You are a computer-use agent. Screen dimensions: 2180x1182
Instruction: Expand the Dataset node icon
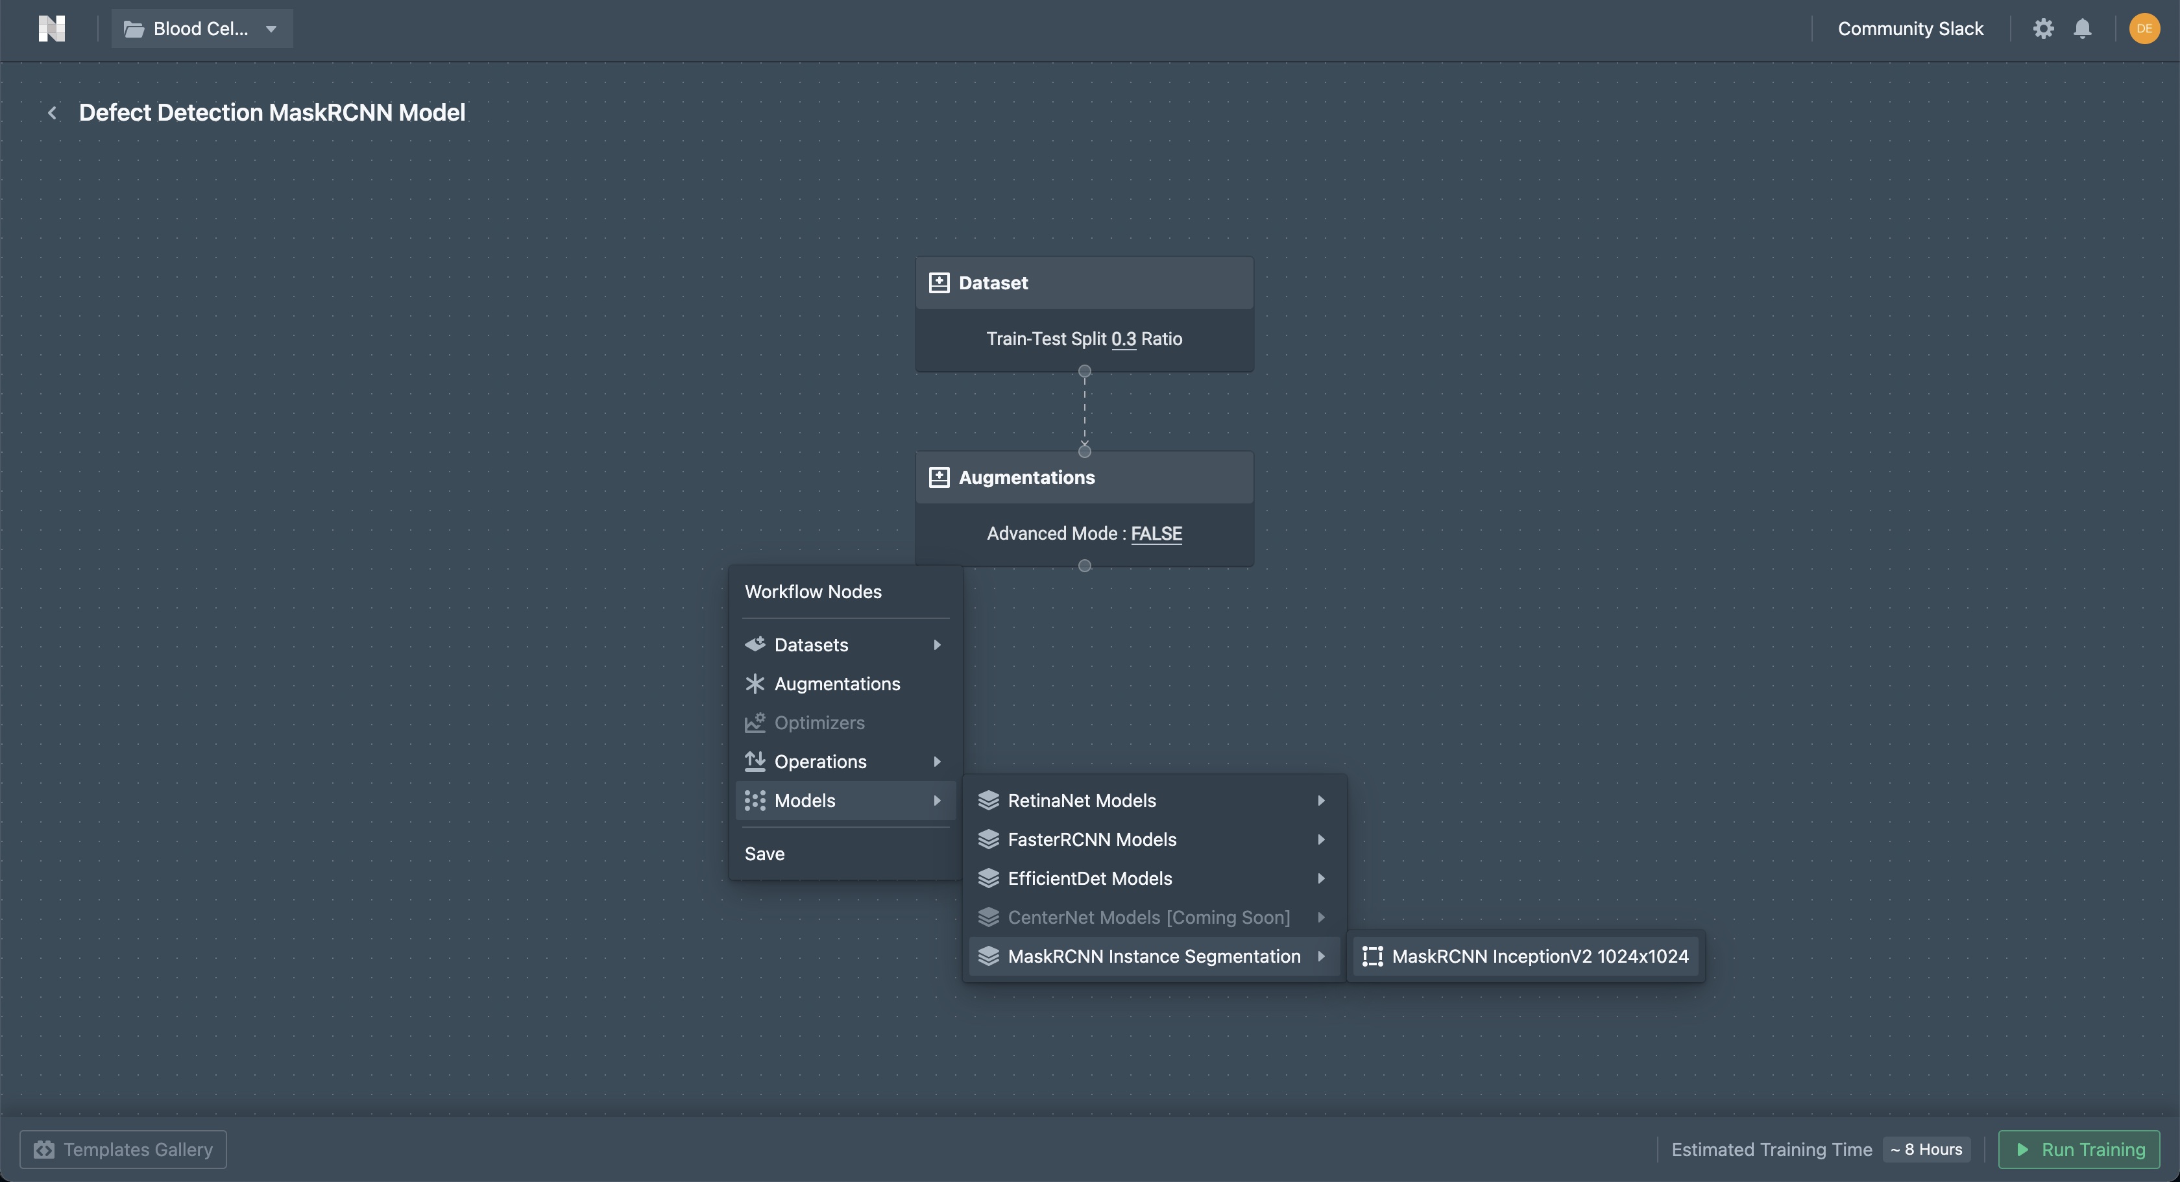point(939,283)
